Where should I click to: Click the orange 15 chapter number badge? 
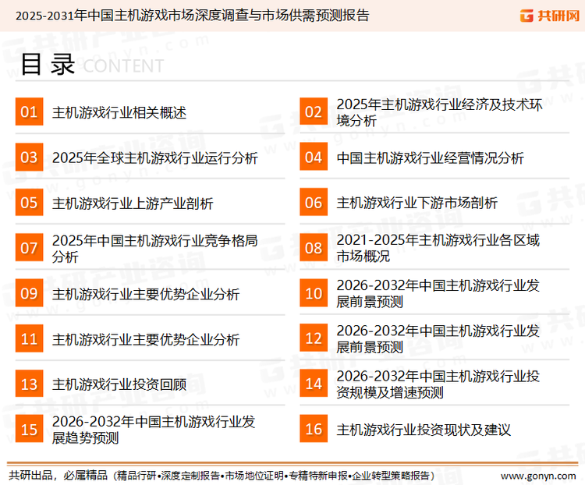(29, 430)
